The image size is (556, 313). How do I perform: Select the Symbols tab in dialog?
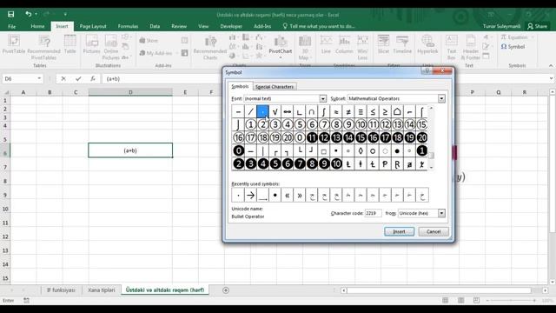pos(240,86)
